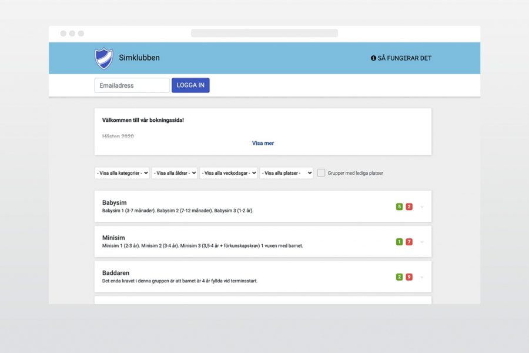Enable the Grupper med lediga platser checkbox

322,173
